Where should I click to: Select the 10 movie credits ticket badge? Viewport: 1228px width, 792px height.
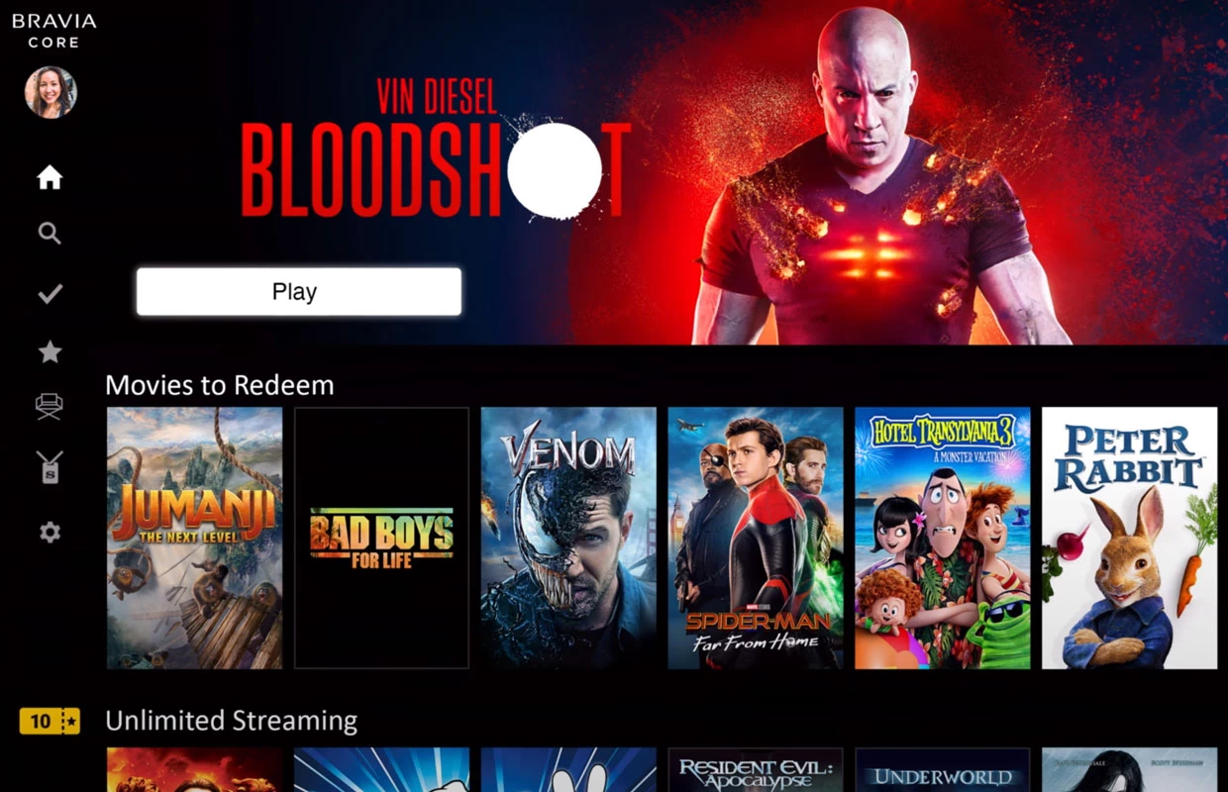tap(50, 721)
